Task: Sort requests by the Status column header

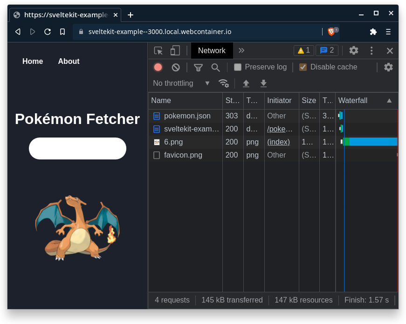Action: (x=233, y=101)
